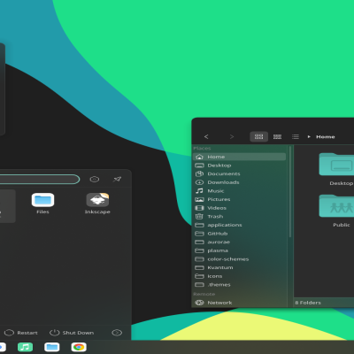Expand more power options arrow
354x354 pixels.
click(117, 333)
